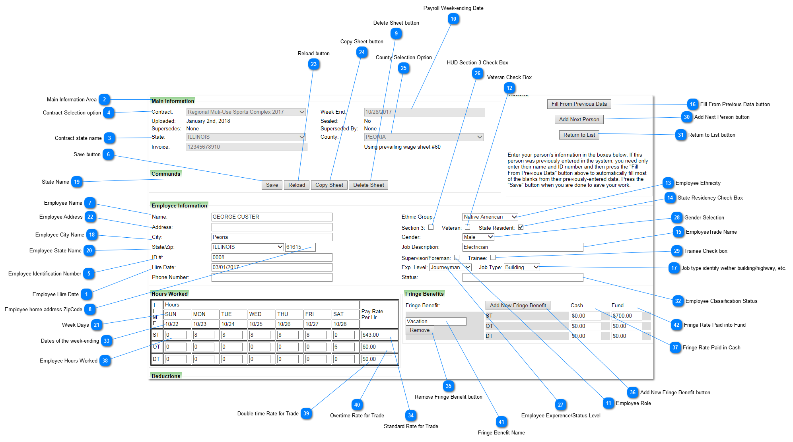Click the OT pay rate field
This screenshot has width=793, height=442.
tap(376, 347)
